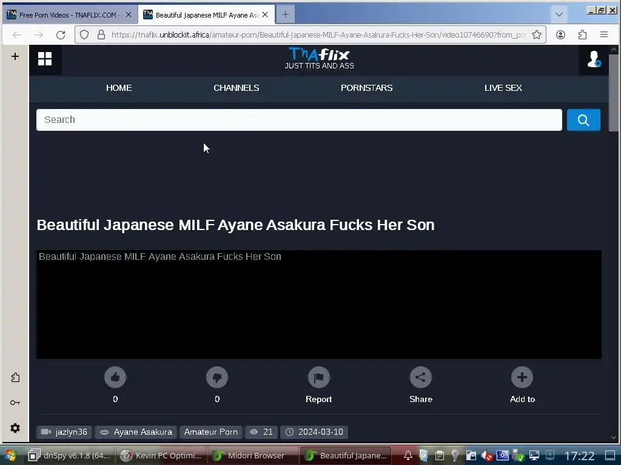Open the notification bell in system tray
Screen dimensions: 621x465
(408, 455)
